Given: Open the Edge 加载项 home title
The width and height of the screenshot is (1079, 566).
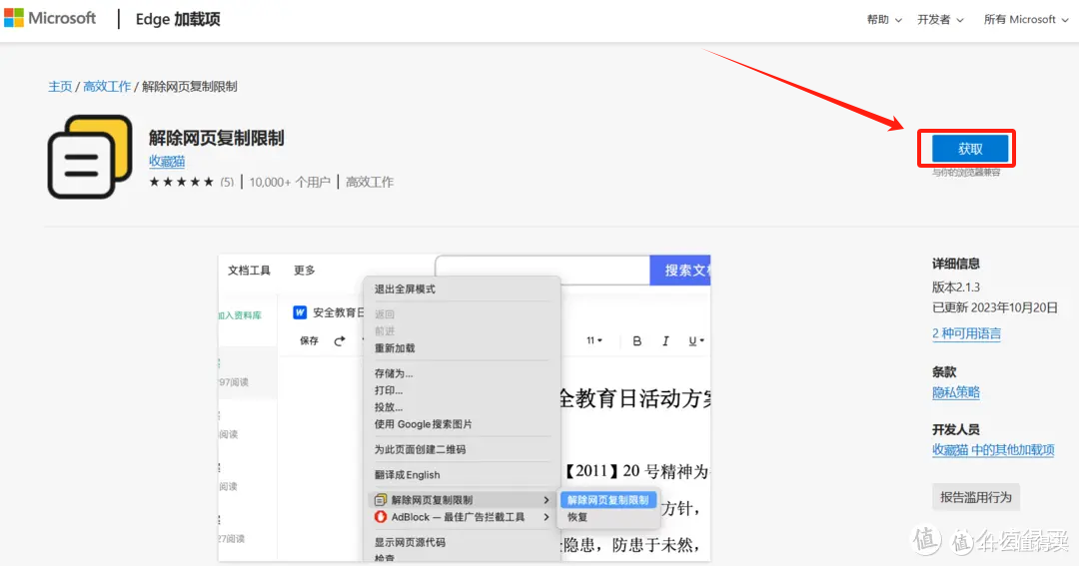Looking at the screenshot, I should click(x=178, y=19).
